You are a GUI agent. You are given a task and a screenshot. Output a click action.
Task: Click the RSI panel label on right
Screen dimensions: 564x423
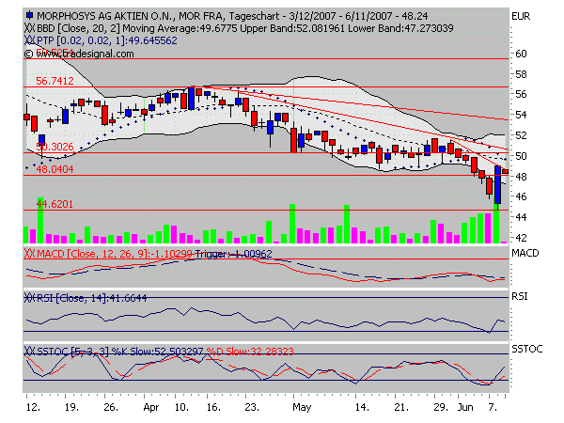tap(520, 297)
